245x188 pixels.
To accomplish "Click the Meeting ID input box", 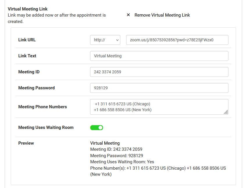I will point(159,72).
